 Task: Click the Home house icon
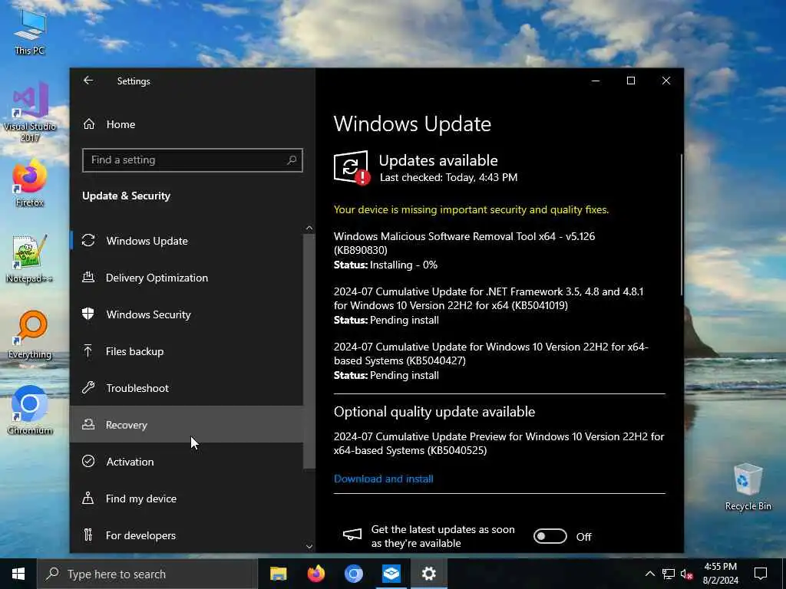click(89, 123)
